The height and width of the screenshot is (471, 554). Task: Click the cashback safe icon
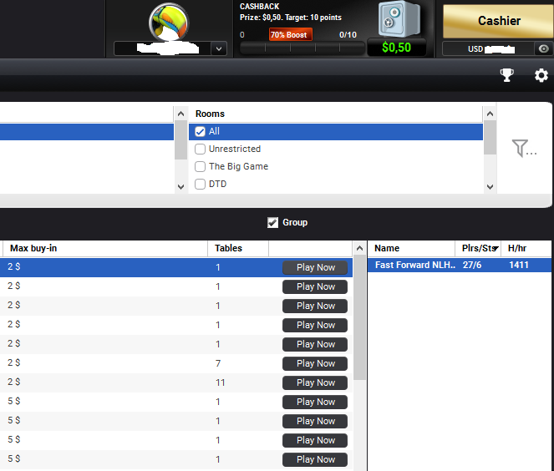tap(397, 20)
